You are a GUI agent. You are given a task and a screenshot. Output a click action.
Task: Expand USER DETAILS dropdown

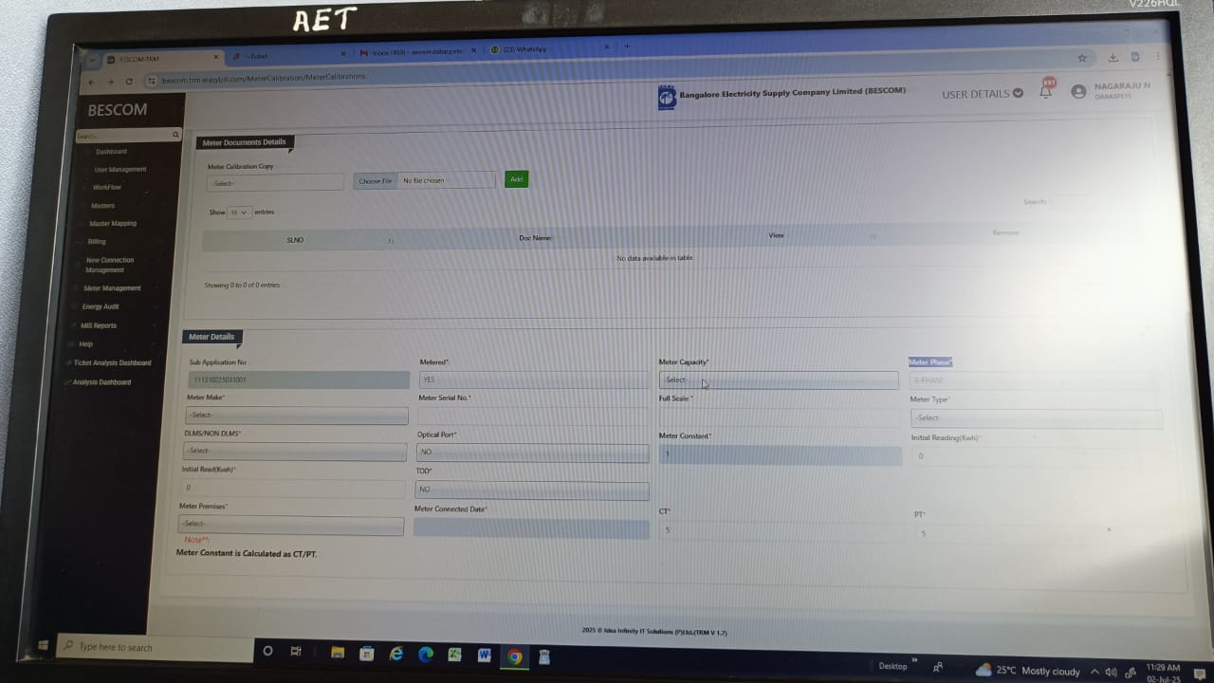pyautogui.click(x=982, y=94)
